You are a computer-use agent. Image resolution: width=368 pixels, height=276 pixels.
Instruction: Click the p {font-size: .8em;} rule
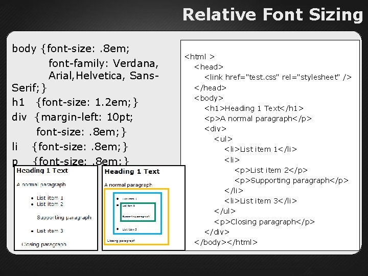click(71, 161)
